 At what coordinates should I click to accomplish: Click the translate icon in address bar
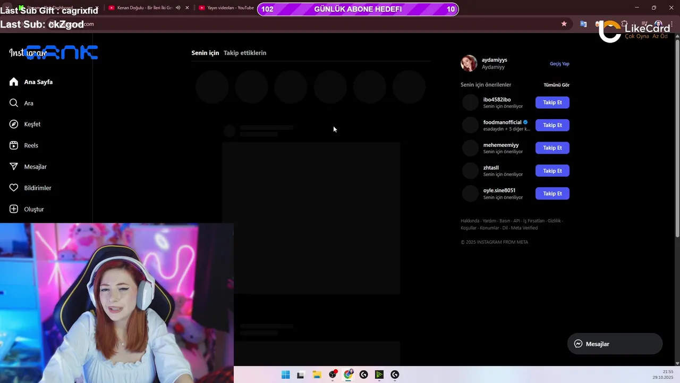[x=583, y=24]
